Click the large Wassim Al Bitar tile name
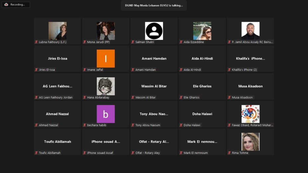 tap(154, 86)
